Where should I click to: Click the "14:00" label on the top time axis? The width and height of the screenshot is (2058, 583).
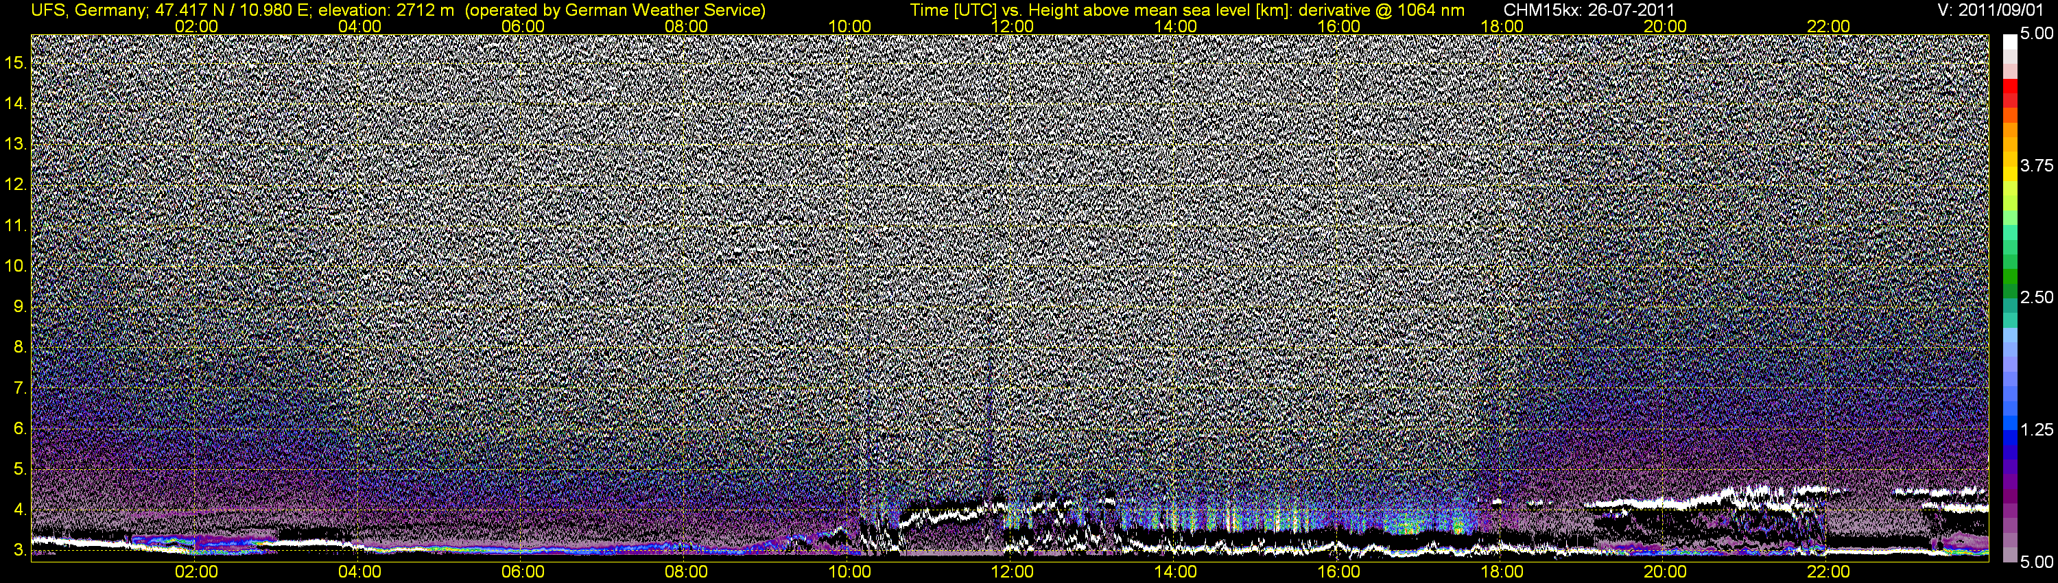[1176, 26]
